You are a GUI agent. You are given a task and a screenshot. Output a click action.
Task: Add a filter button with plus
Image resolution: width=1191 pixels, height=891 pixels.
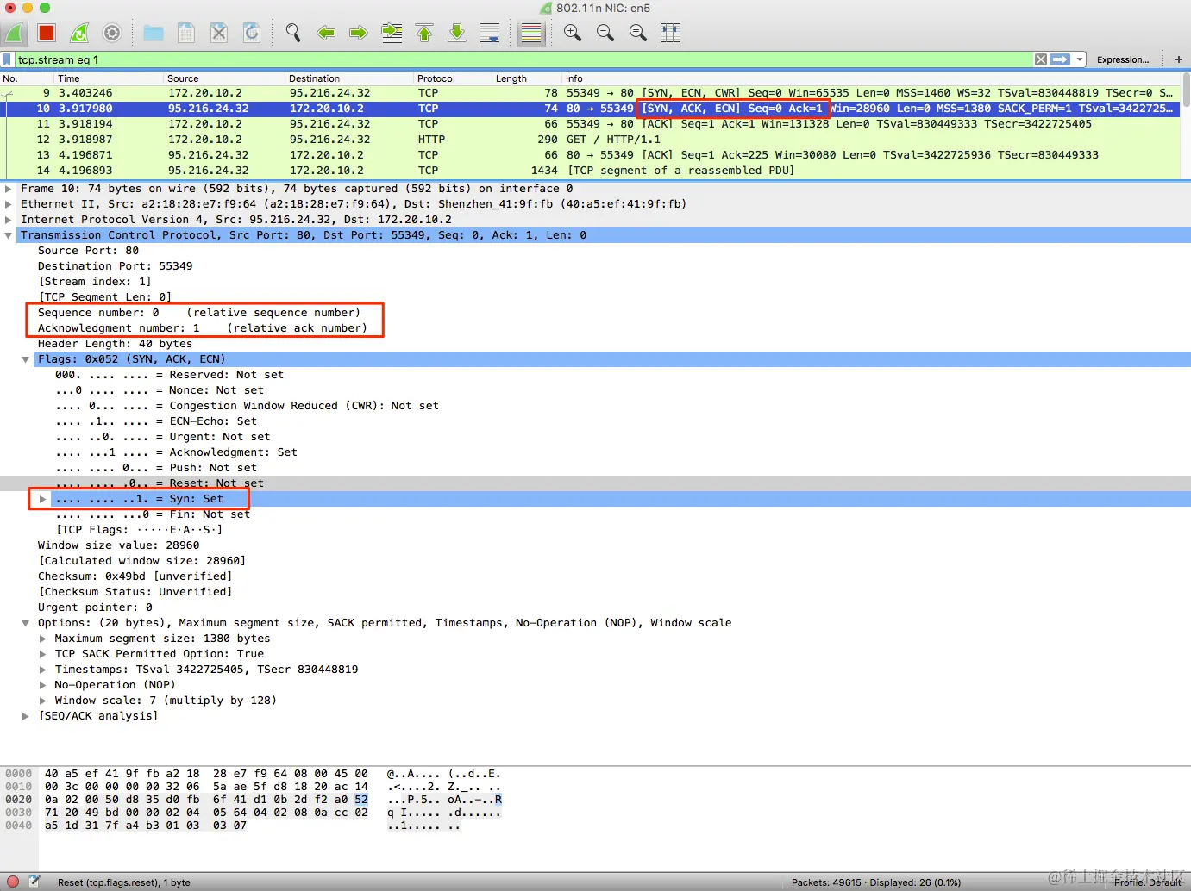tap(1179, 59)
